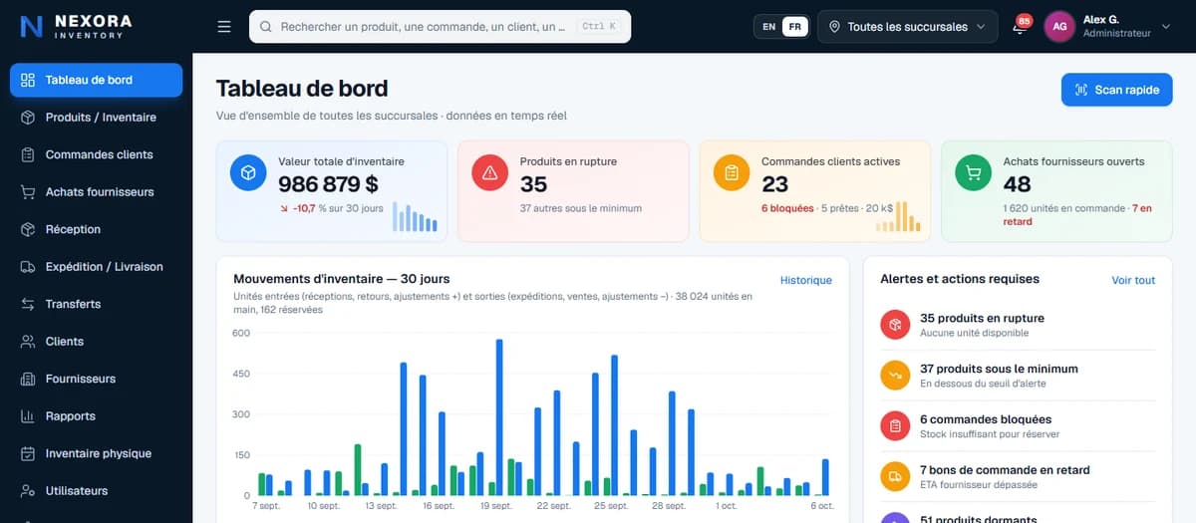Click the green cart open purchases icon
The height and width of the screenshot is (523, 1196).
tap(973, 172)
